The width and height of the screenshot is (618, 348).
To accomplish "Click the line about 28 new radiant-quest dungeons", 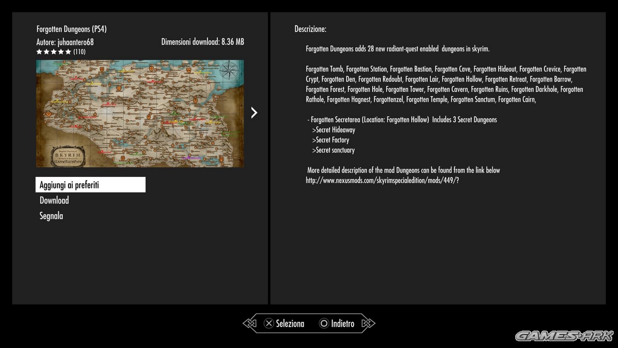I will [398, 49].
